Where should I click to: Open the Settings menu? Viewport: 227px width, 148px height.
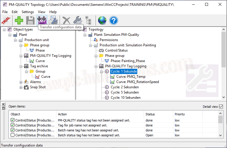pyautogui.click(x=28, y=12)
